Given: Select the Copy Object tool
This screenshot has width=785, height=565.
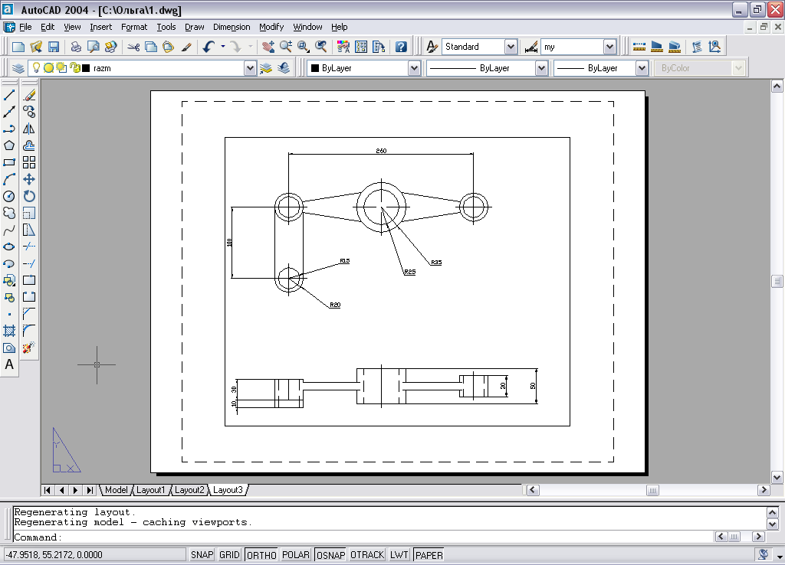Looking at the screenshot, I should (x=29, y=112).
